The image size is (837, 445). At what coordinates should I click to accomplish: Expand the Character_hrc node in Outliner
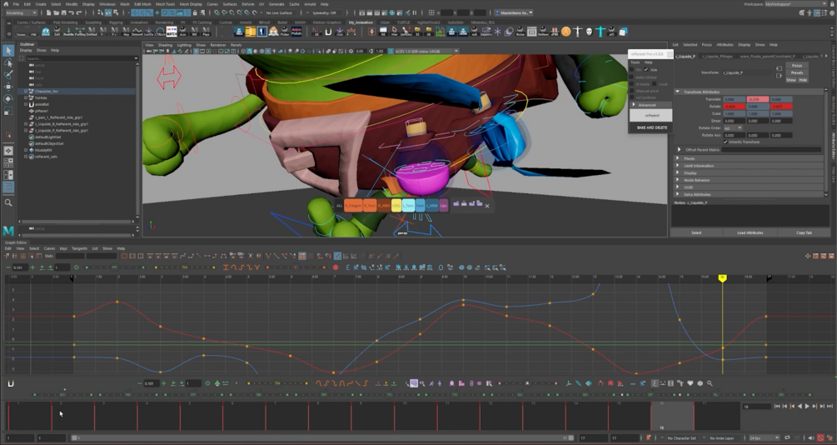(x=26, y=92)
